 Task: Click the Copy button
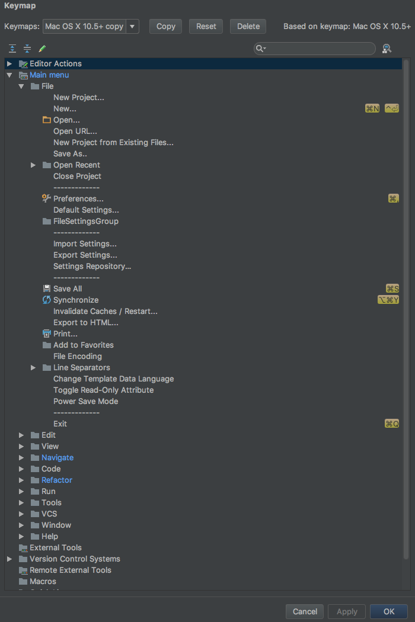[x=165, y=26]
